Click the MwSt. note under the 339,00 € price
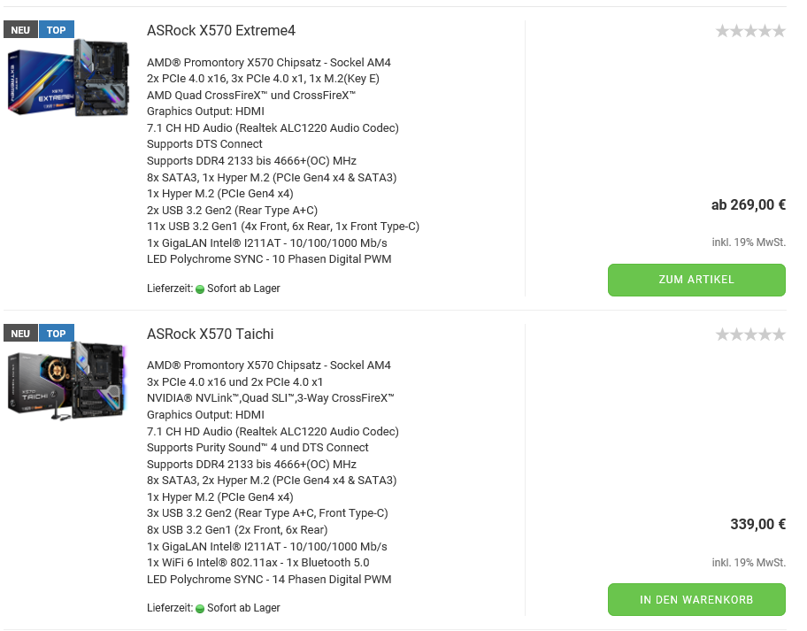Viewport: 807px width, 631px height. 749,563
